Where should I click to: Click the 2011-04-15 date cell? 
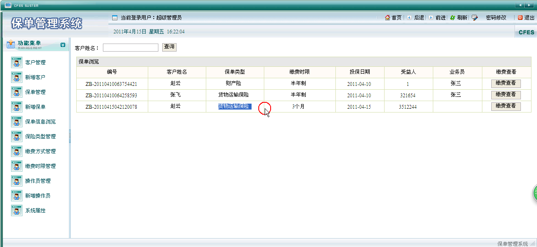pyautogui.click(x=359, y=107)
